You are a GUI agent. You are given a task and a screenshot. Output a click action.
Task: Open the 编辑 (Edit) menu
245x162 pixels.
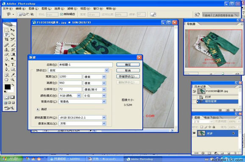tap(20, 8)
